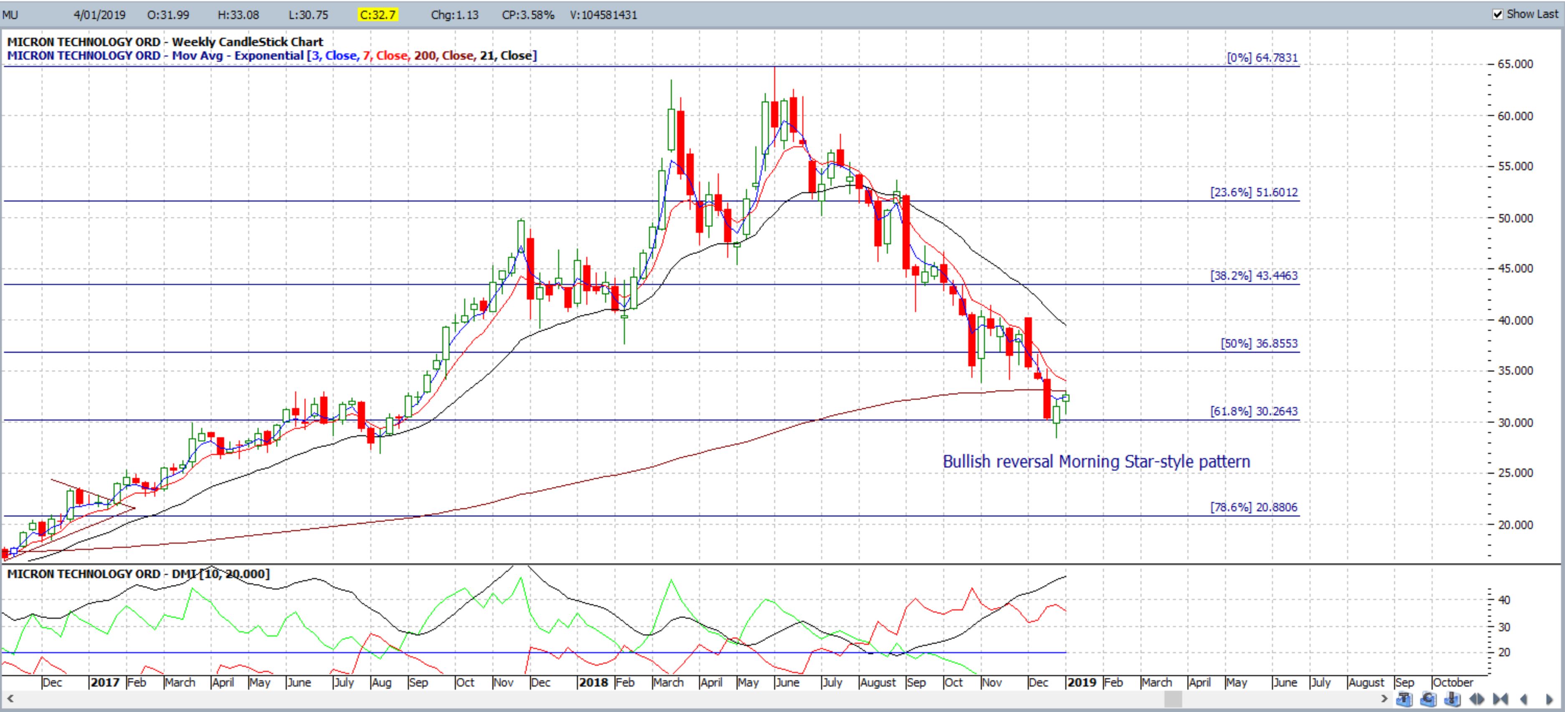Image resolution: width=1565 pixels, height=712 pixels.
Task: Shift chart right with single right triangle
Action: pyautogui.click(x=1549, y=699)
